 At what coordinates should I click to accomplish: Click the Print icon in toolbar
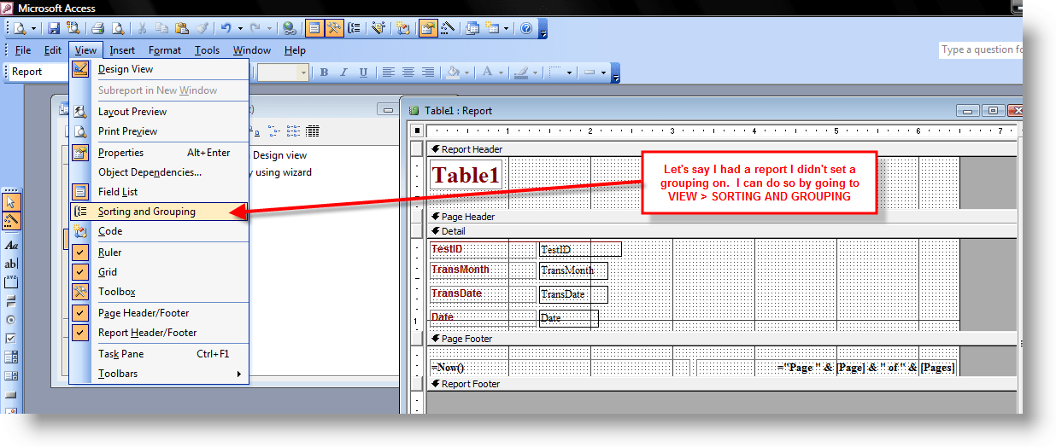pyautogui.click(x=98, y=28)
